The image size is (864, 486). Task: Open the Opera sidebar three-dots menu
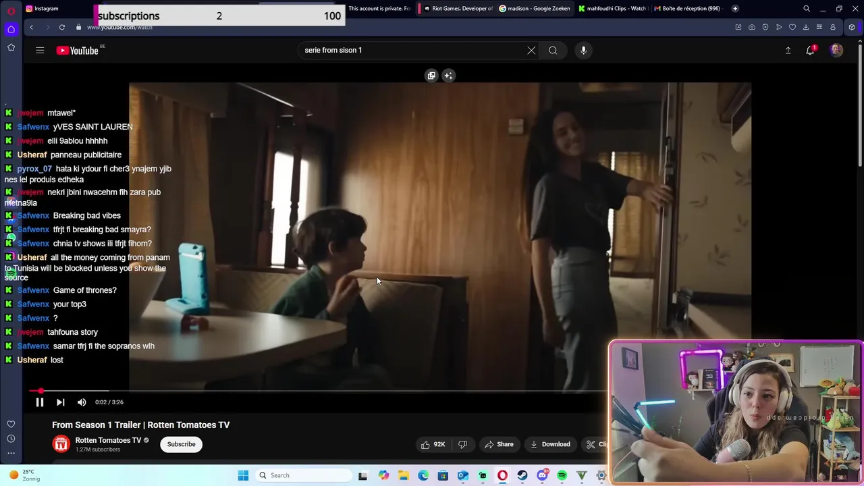click(11, 453)
